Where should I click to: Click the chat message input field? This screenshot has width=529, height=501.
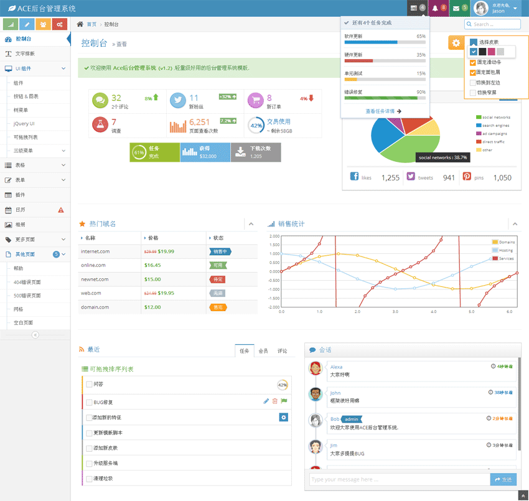pos(399,479)
